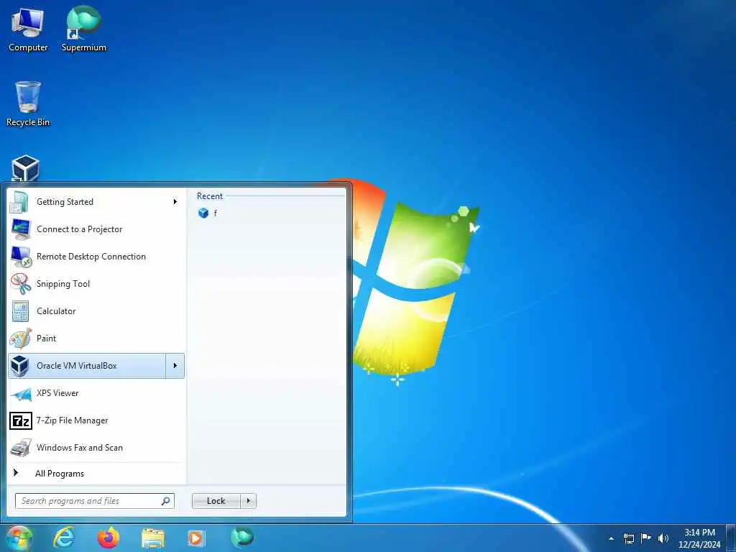Open Connect to a Projector entry
The image size is (736, 552).
click(96, 229)
